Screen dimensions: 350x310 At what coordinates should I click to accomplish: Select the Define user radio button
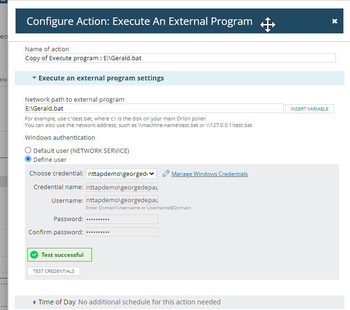coord(28,159)
